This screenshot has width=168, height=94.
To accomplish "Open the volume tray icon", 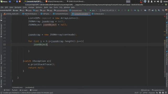I will tap(158, 2).
